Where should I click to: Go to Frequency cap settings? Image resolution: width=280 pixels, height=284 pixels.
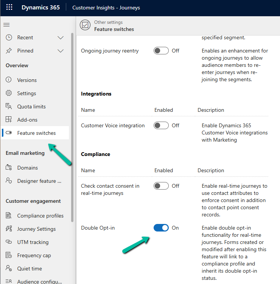(x=34, y=255)
